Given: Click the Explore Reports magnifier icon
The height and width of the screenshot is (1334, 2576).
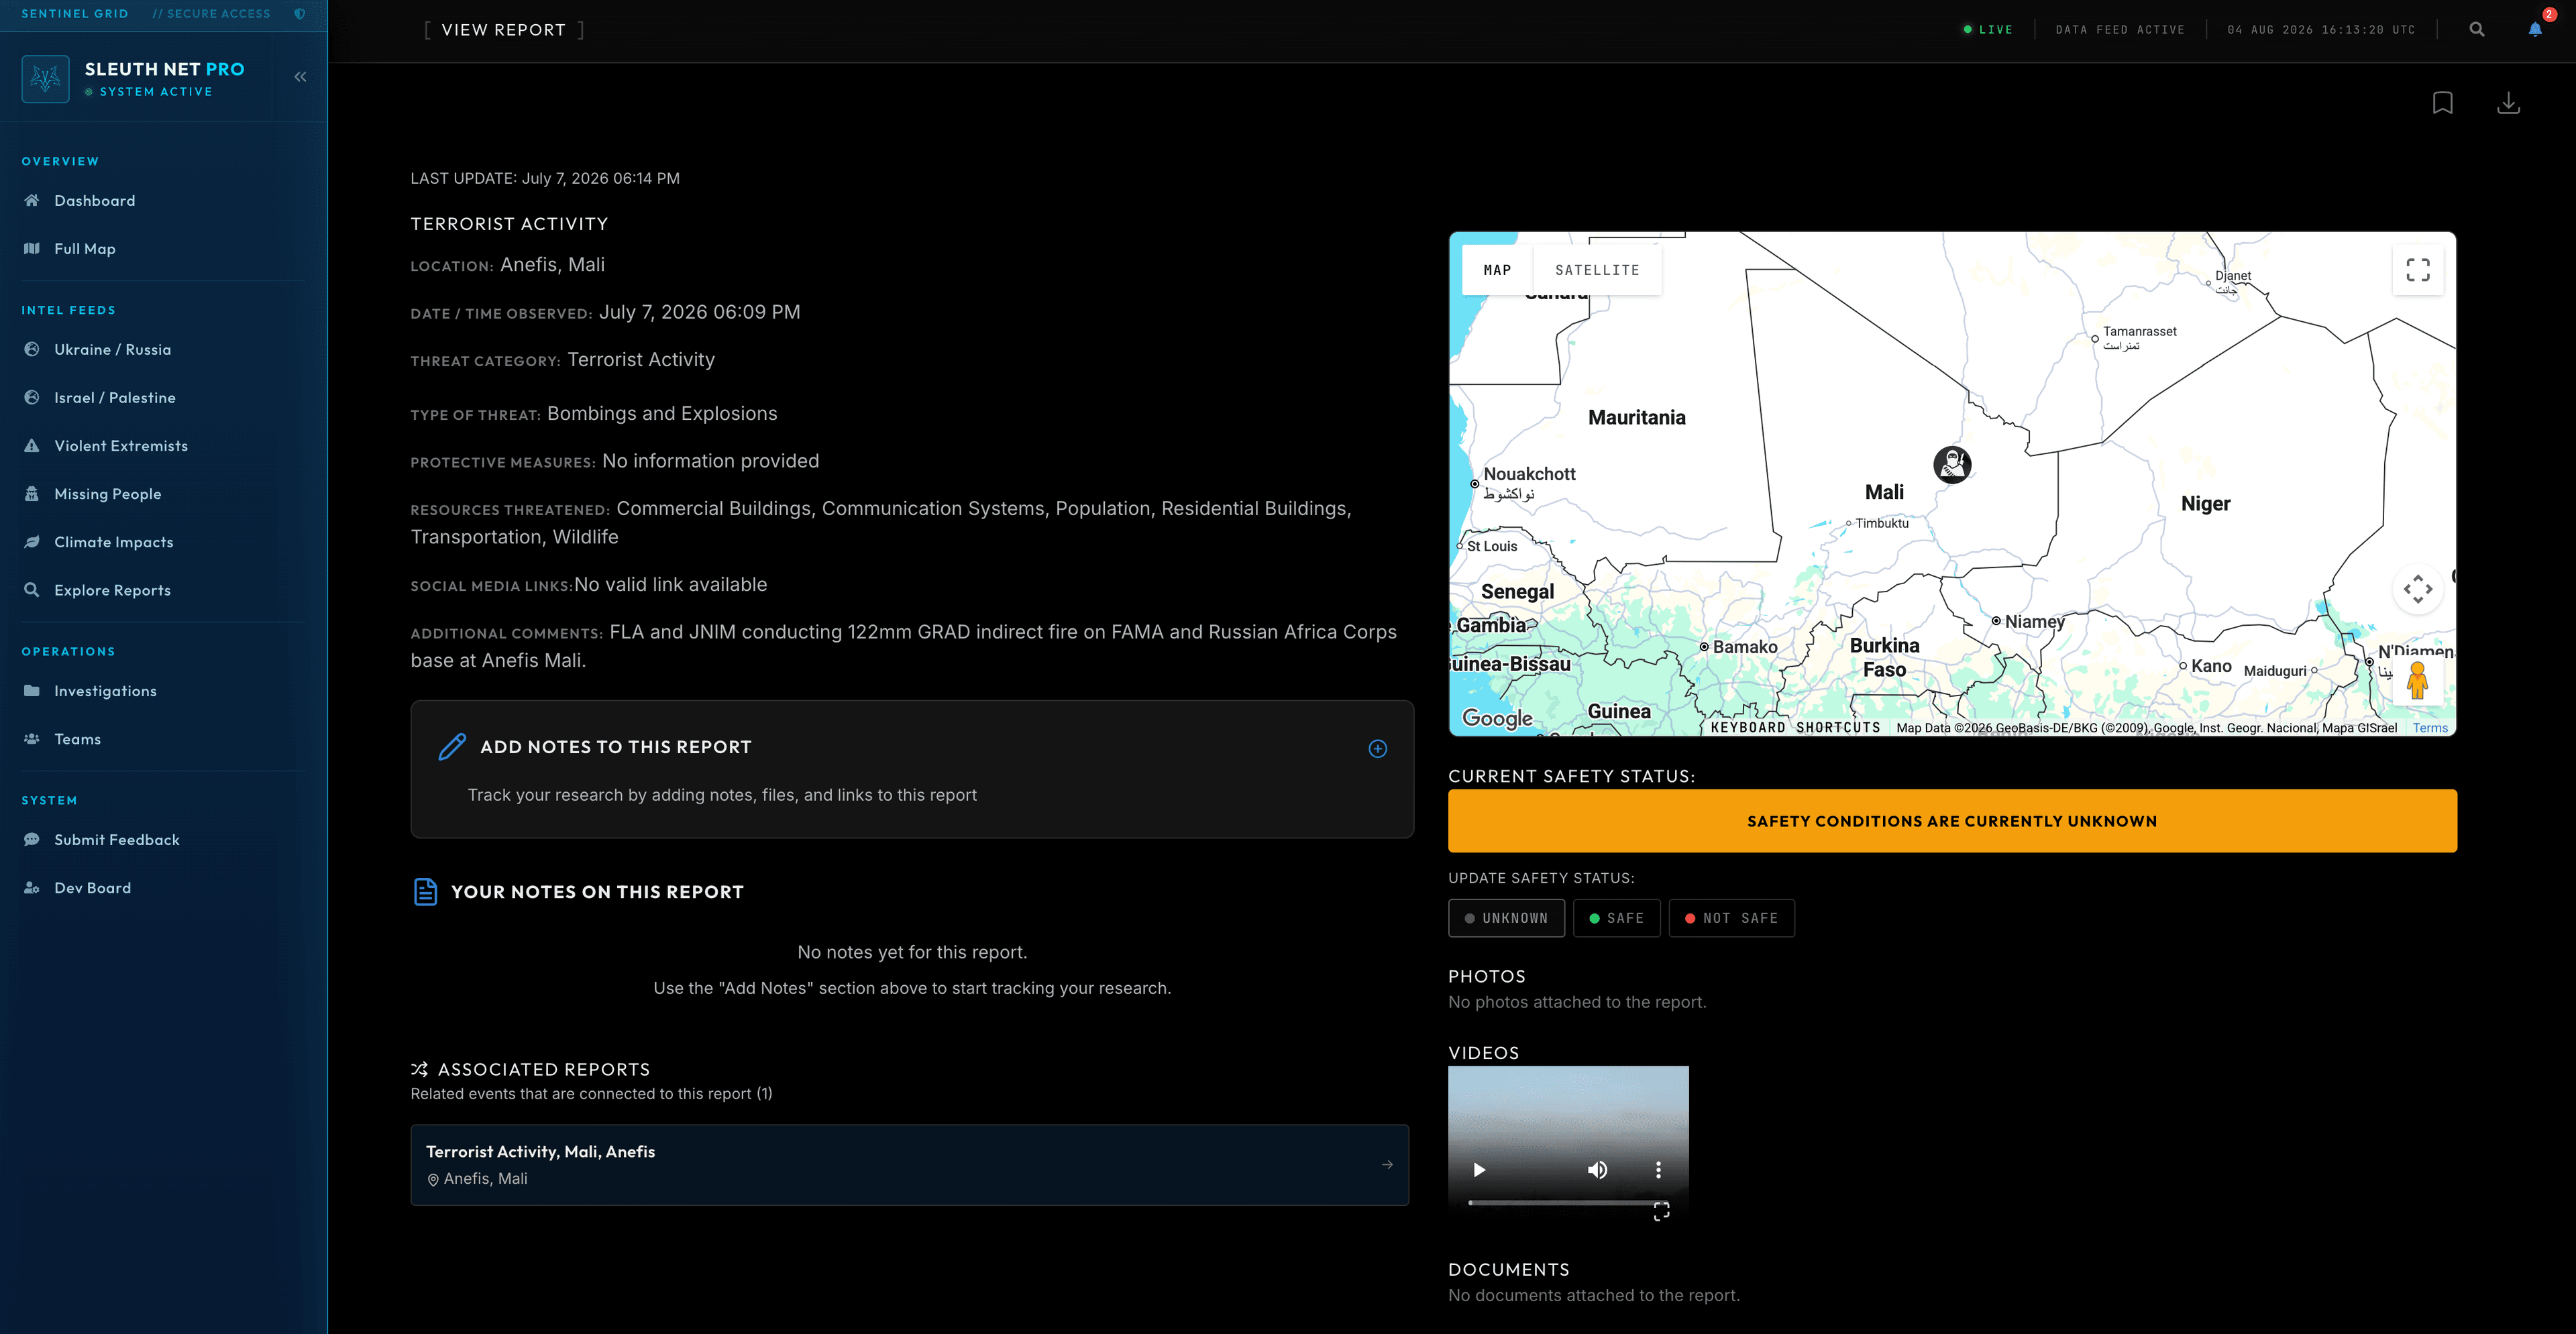Looking at the screenshot, I should coord(32,590).
